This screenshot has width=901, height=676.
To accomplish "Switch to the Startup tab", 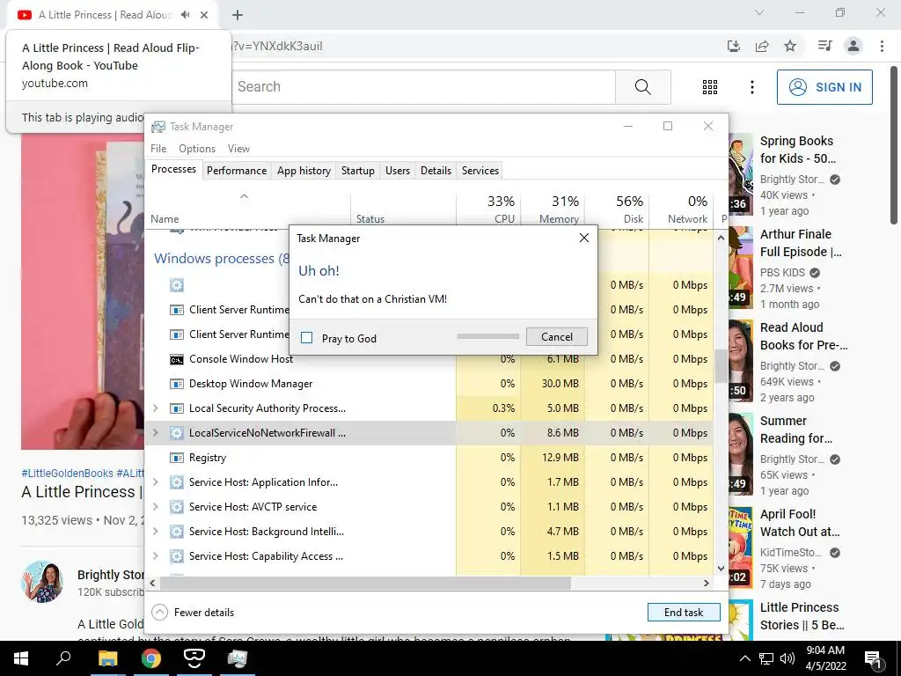I will click(357, 170).
